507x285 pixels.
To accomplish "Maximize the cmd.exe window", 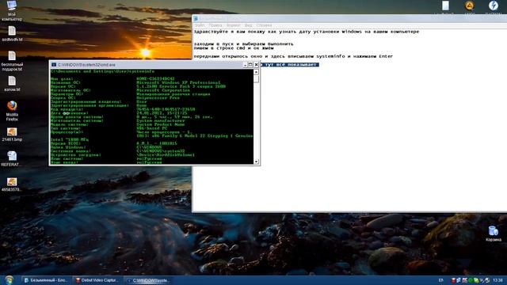I will coord(250,65).
